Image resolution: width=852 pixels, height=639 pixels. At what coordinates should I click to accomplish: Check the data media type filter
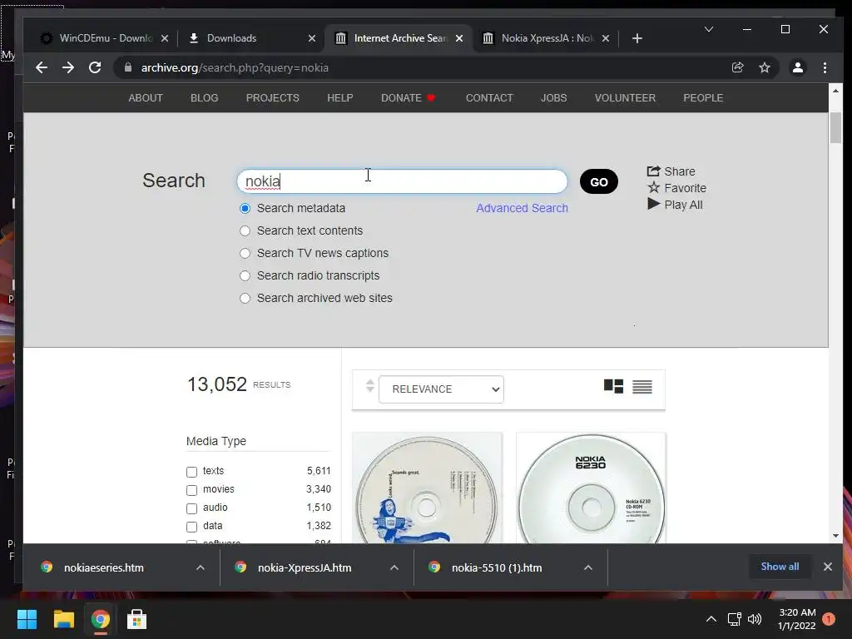(192, 527)
